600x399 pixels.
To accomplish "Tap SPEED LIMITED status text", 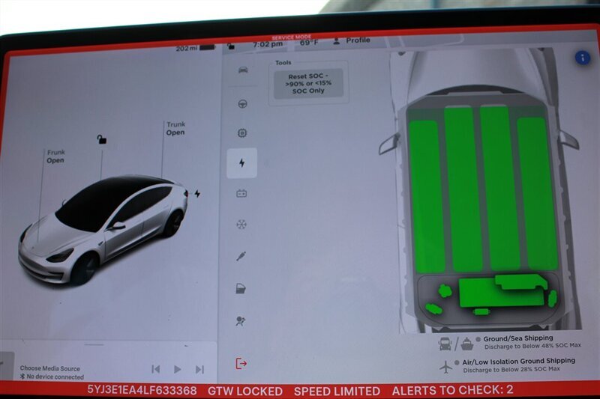I will pos(337,392).
